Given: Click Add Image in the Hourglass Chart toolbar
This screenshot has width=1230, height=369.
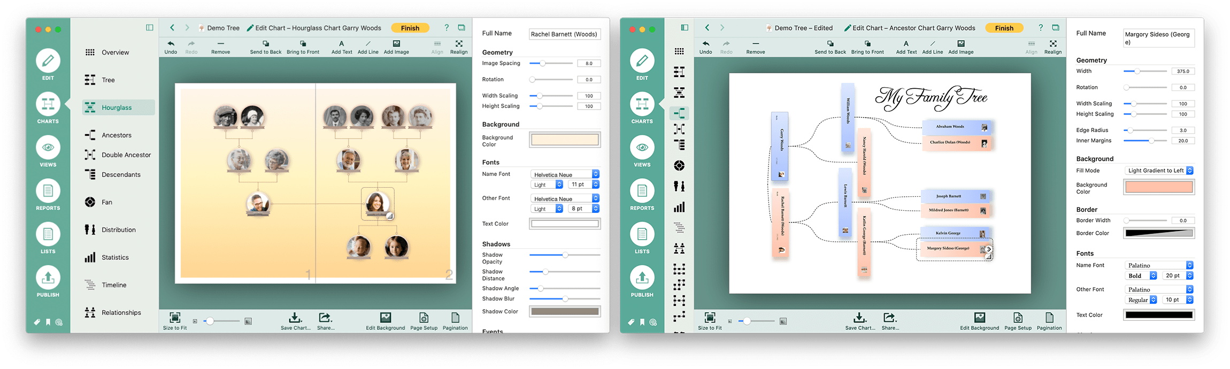Looking at the screenshot, I should tap(396, 47).
